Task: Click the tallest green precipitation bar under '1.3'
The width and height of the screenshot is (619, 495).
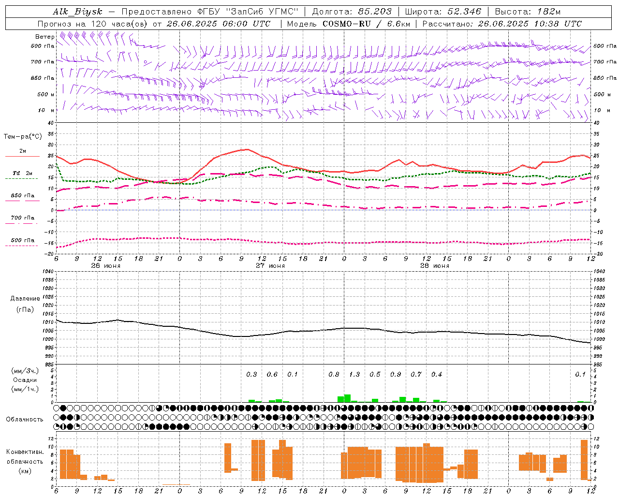Action: 347,398
